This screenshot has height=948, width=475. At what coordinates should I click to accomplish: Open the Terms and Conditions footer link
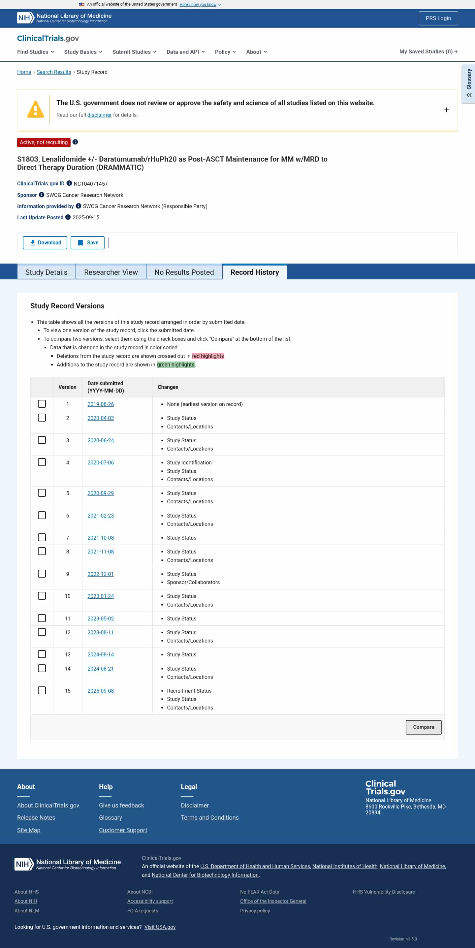tap(210, 817)
